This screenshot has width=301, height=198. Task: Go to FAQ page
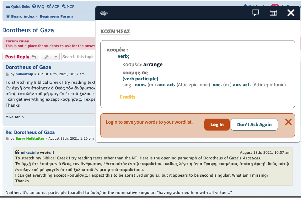click(x=38, y=7)
